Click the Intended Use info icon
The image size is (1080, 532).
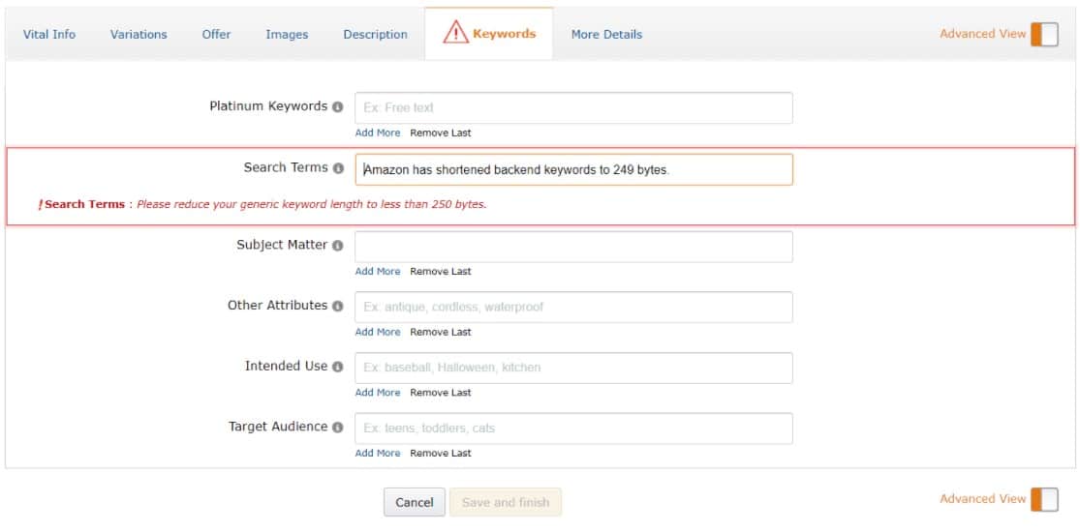[337, 367]
